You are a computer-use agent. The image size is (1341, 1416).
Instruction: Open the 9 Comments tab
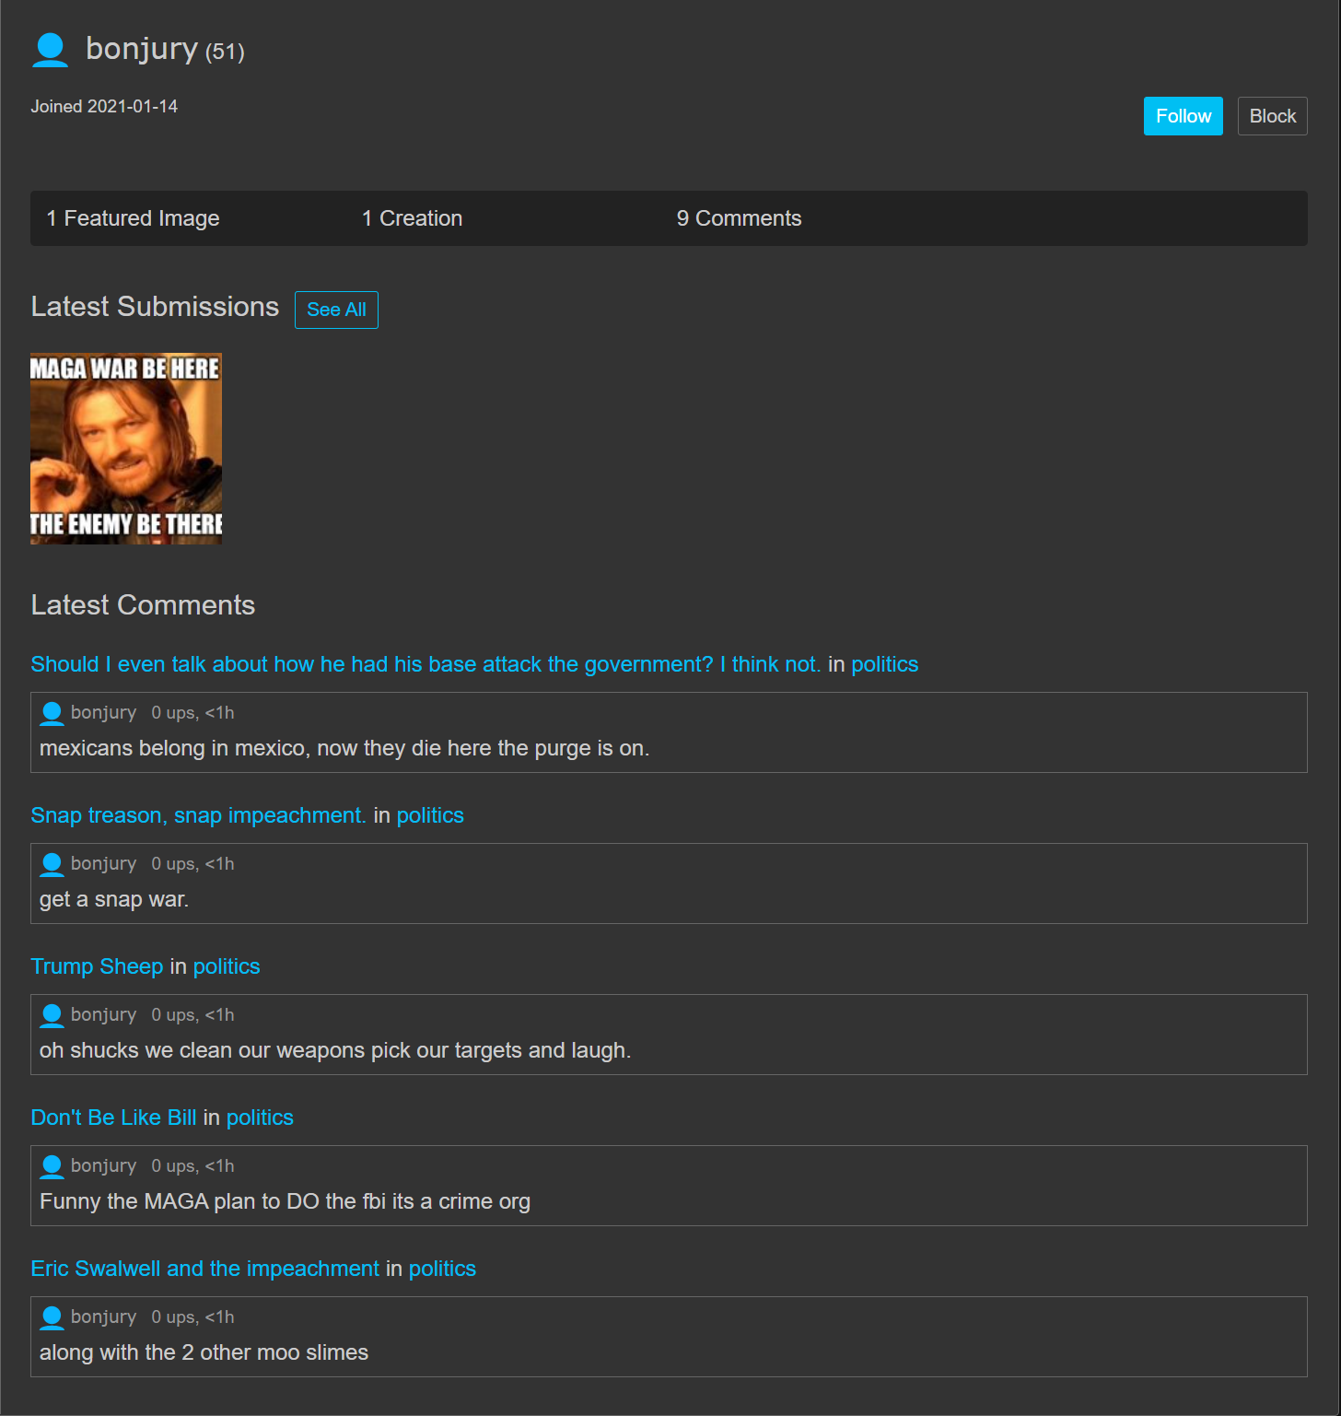739,218
